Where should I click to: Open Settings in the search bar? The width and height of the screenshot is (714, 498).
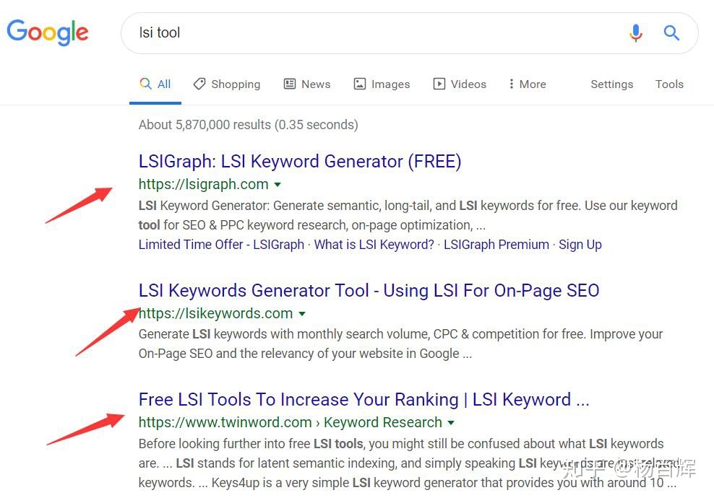pos(611,84)
